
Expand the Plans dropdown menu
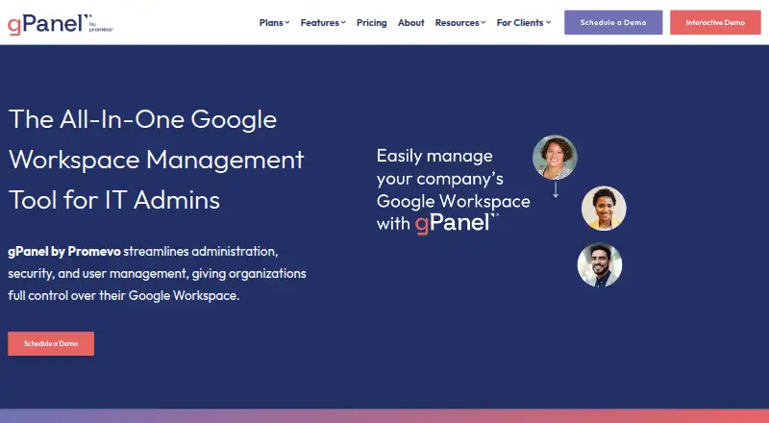[x=274, y=22]
